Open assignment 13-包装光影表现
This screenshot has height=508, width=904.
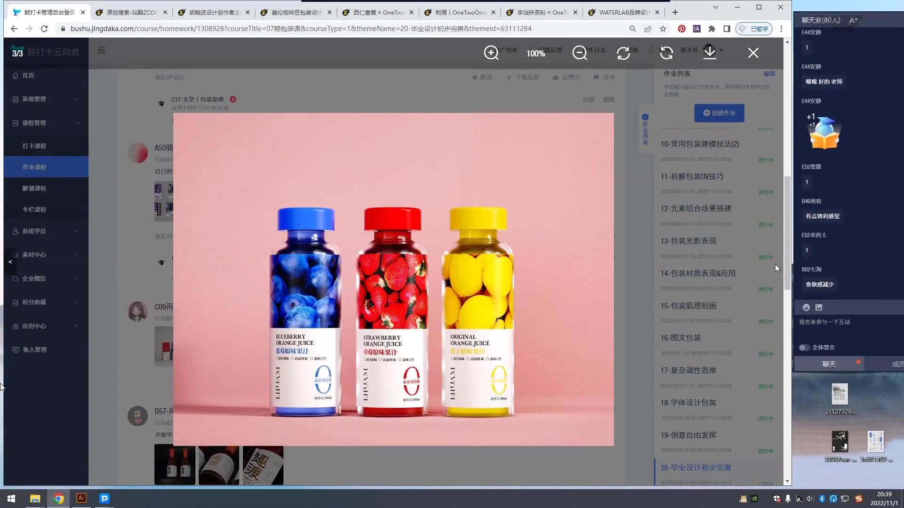click(688, 241)
